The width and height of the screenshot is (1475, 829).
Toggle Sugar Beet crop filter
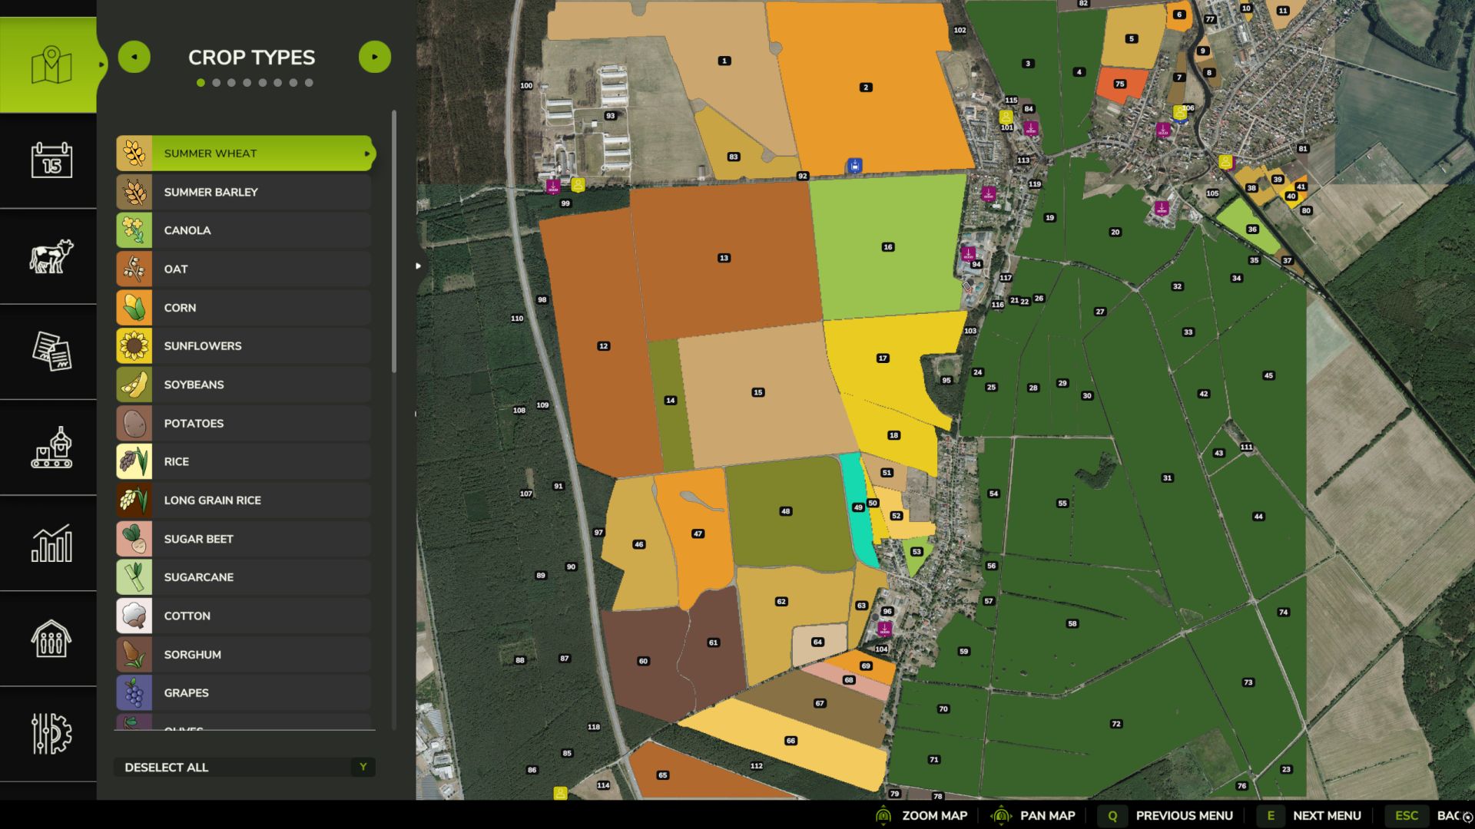pos(244,539)
